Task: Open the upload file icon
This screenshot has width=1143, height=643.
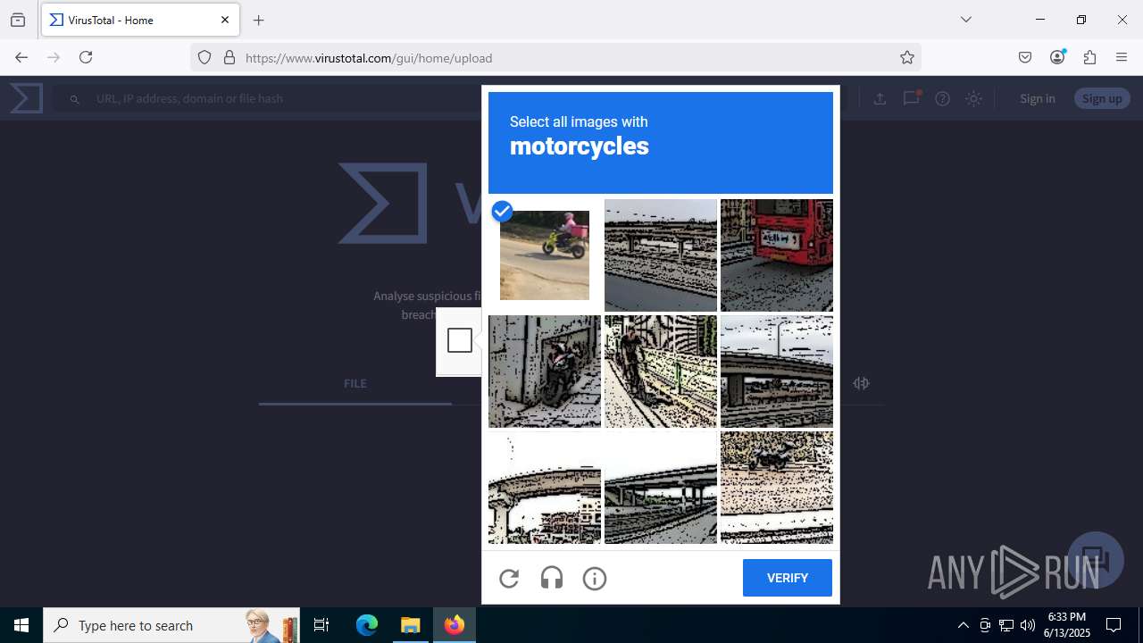Action: [x=880, y=98]
